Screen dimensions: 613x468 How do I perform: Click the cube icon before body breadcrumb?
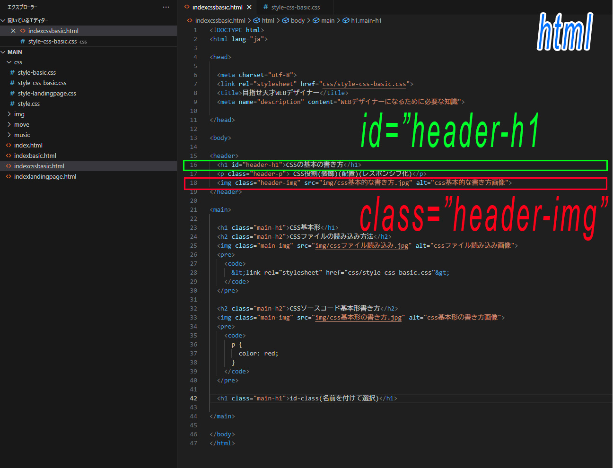click(286, 20)
